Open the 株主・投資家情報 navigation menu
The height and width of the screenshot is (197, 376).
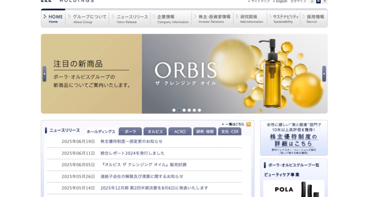pos(213,18)
